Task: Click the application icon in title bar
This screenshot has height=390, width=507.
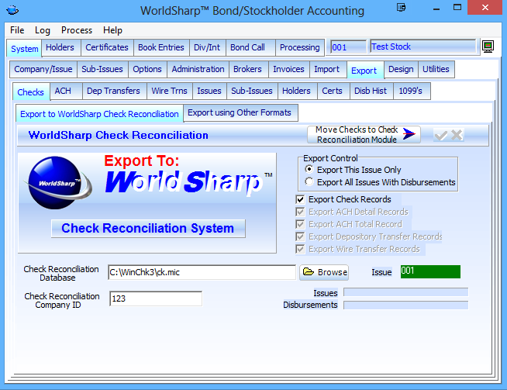Action: coord(13,11)
